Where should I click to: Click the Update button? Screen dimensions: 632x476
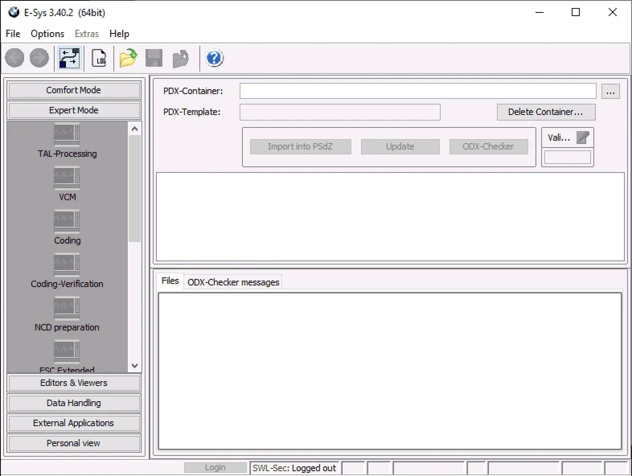click(x=400, y=147)
